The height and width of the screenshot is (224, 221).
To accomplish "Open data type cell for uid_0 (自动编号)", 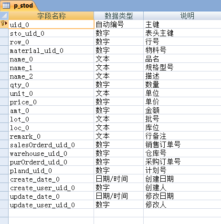I will coord(119,24).
